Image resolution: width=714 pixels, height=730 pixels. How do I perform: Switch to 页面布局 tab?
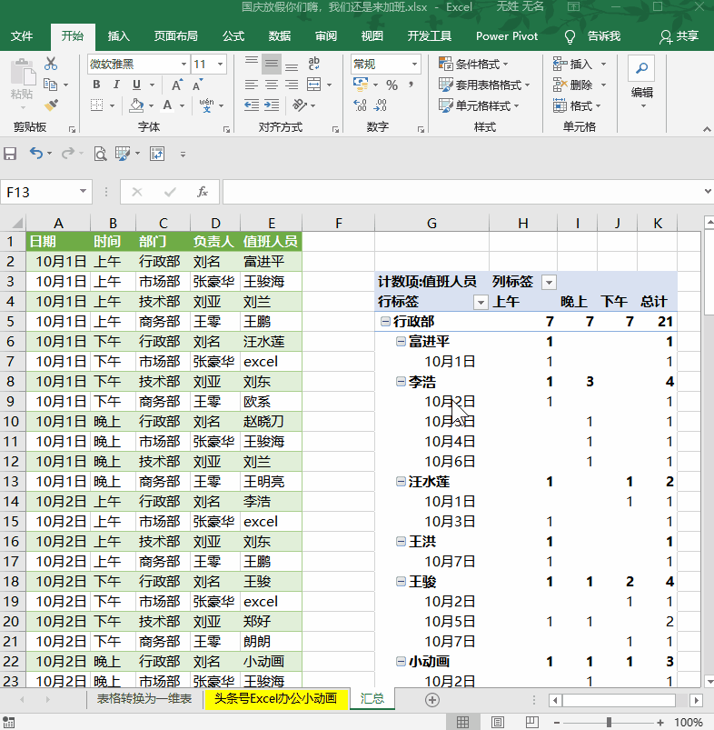tap(176, 36)
